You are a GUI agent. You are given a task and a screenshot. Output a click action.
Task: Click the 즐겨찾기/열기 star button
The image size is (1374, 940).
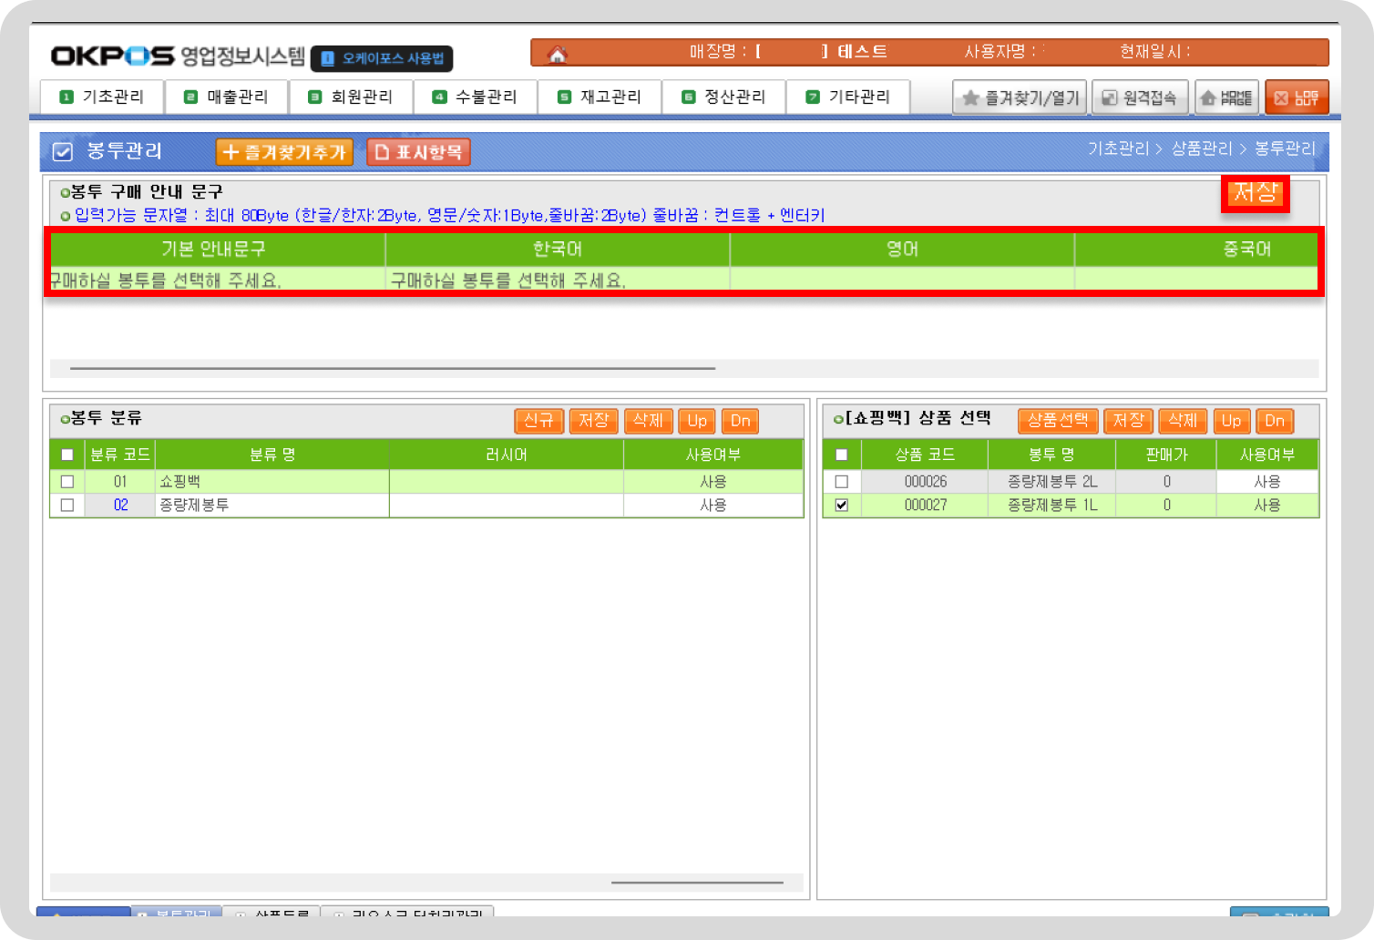(x=1020, y=97)
